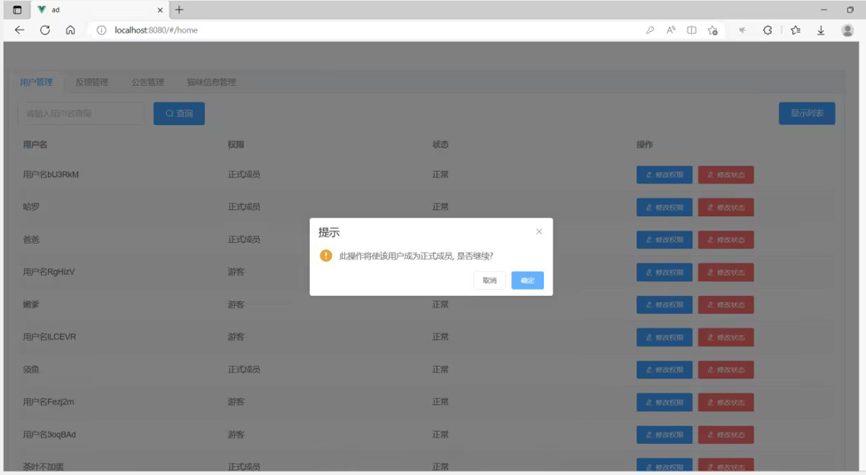Close the 'ad' browser tab
Screen dimensions: 866x475
click(x=161, y=10)
